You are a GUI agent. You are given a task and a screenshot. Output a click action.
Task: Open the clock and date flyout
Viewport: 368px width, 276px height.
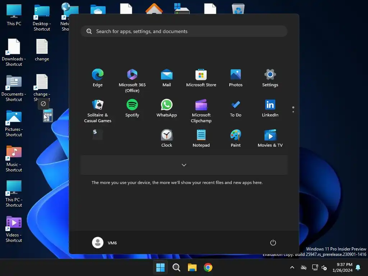342,267
